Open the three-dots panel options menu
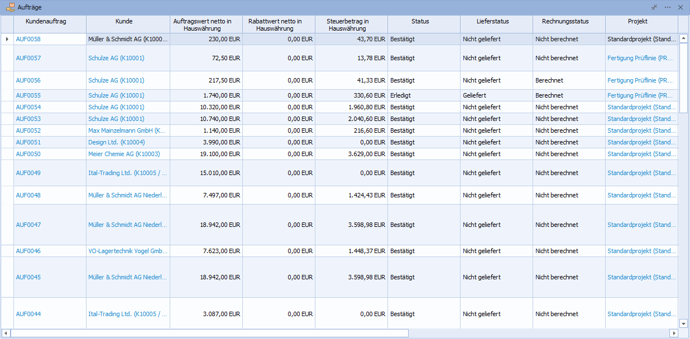The width and height of the screenshot is (690, 339). click(667, 7)
